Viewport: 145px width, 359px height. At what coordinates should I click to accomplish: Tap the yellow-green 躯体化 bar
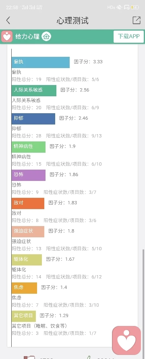point(27,260)
